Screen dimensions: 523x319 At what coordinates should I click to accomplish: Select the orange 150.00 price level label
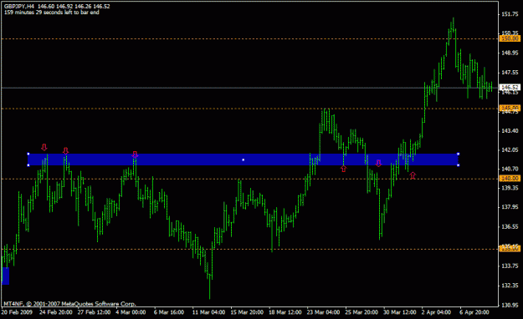pyautogui.click(x=510, y=38)
